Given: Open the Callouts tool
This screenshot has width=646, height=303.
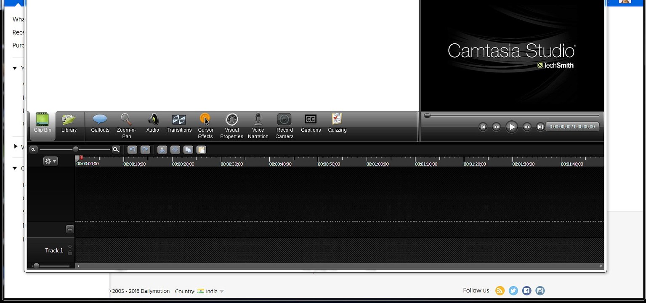Looking at the screenshot, I should coord(100,123).
